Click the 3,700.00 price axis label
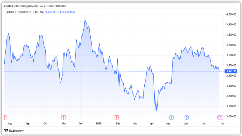This screenshot has height=136, width=242. [231, 45]
